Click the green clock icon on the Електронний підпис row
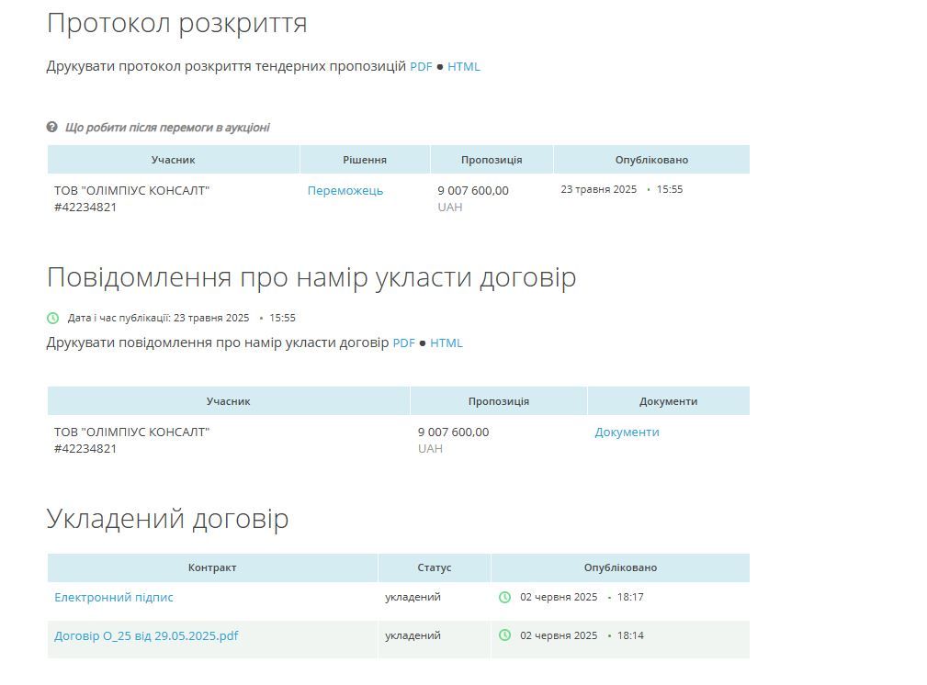The height and width of the screenshot is (685, 927). point(503,596)
